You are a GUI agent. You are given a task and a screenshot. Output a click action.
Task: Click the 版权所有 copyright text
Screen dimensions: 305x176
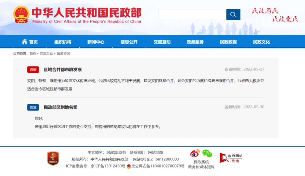100,159
